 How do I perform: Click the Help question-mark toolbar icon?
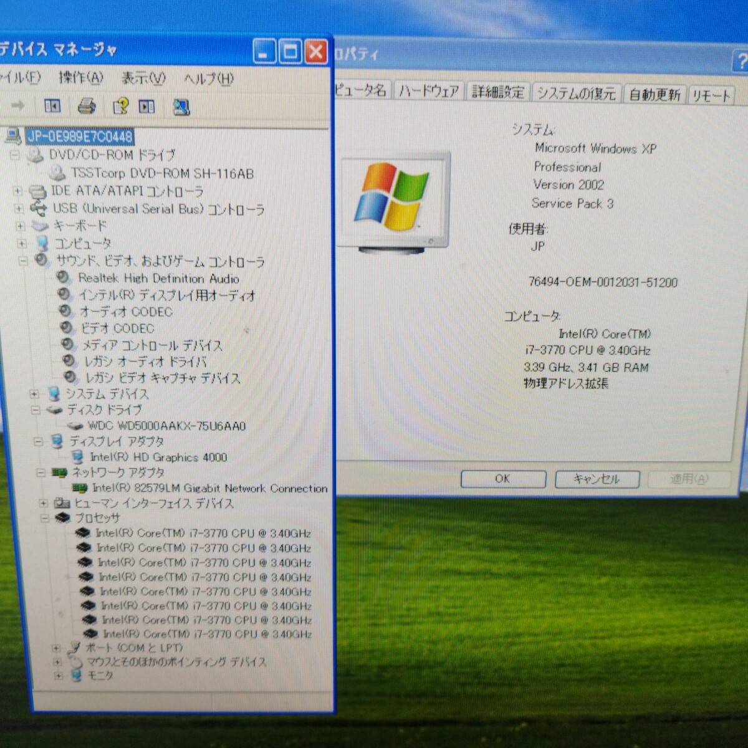(120, 107)
